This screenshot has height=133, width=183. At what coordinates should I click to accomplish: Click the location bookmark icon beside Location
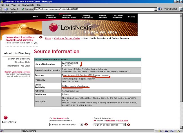[23, 9]
